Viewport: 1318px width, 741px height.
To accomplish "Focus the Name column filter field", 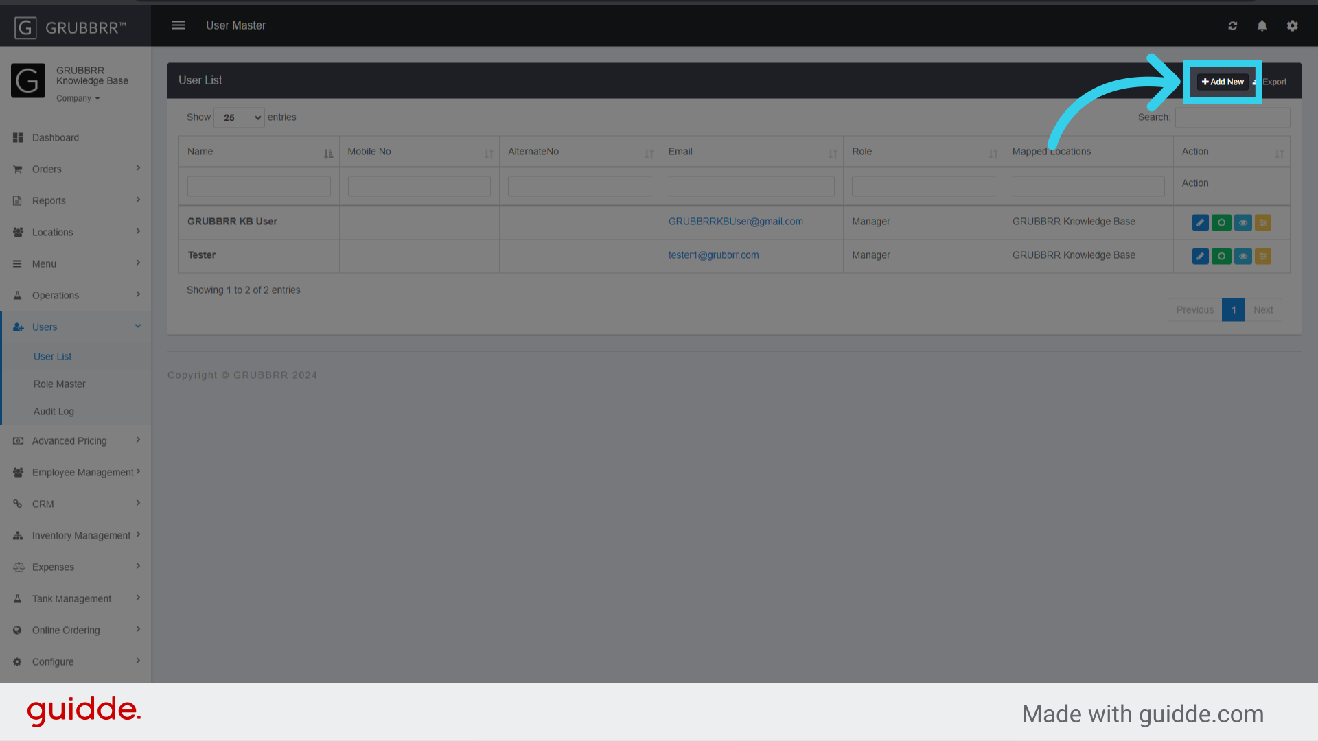I will [259, 187].
